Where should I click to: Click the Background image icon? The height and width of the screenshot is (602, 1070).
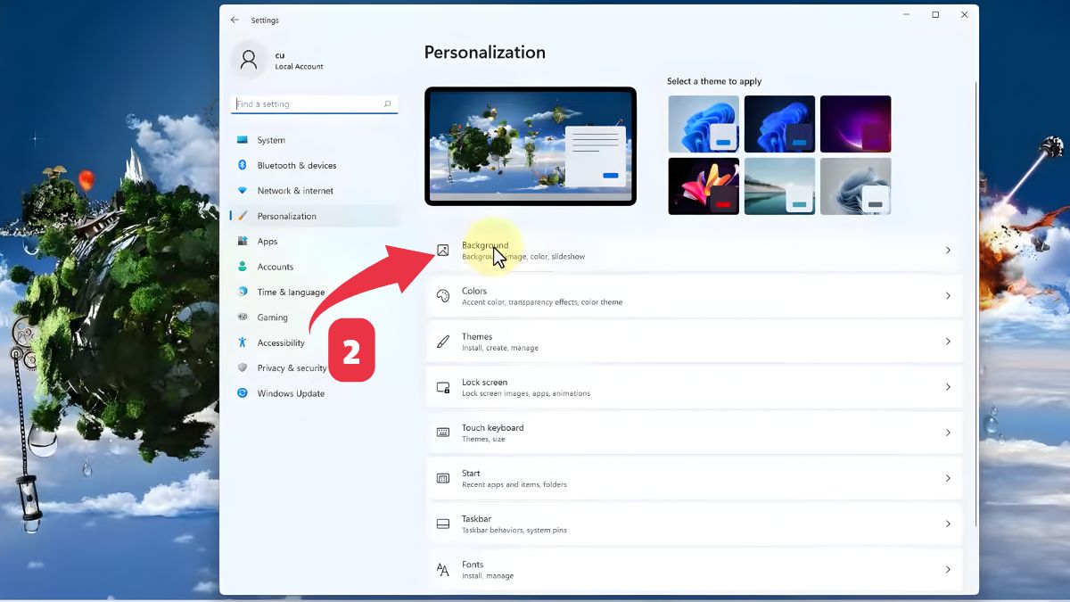pos(443,251)
